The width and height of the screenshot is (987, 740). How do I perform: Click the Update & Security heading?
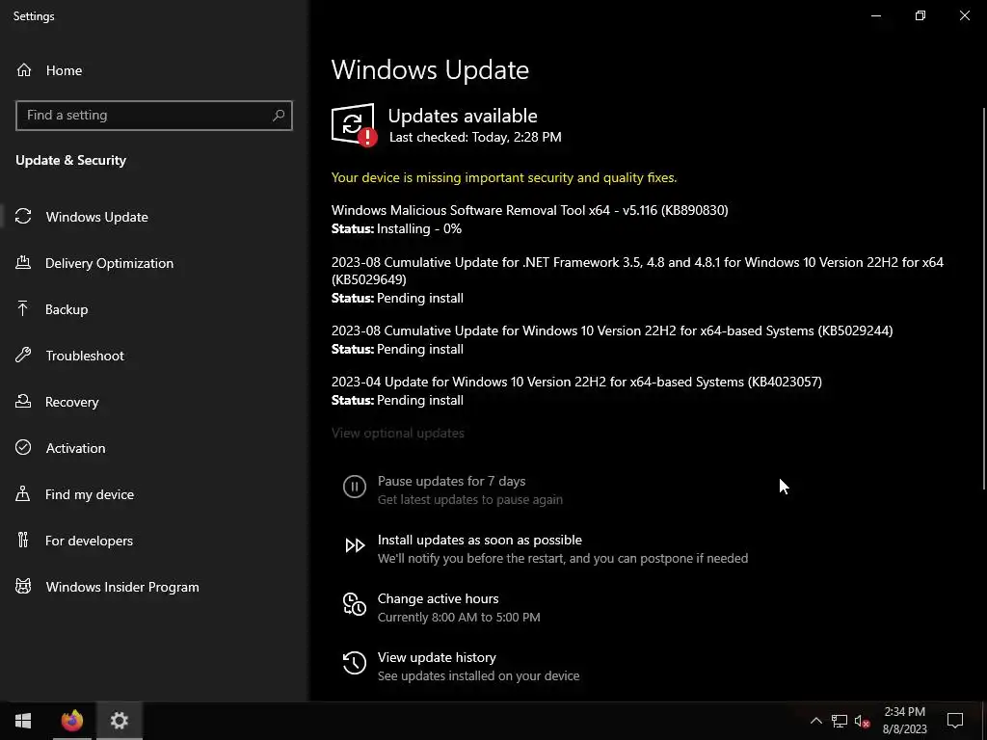[x=71, y=160]
